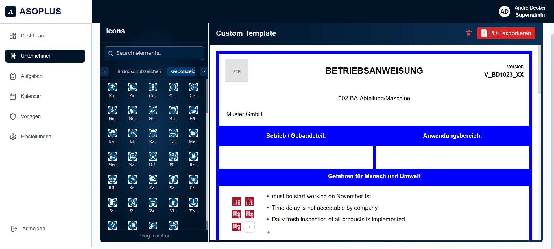Pick the hard hat 'Ko..' sign icon

coord(153,133)
